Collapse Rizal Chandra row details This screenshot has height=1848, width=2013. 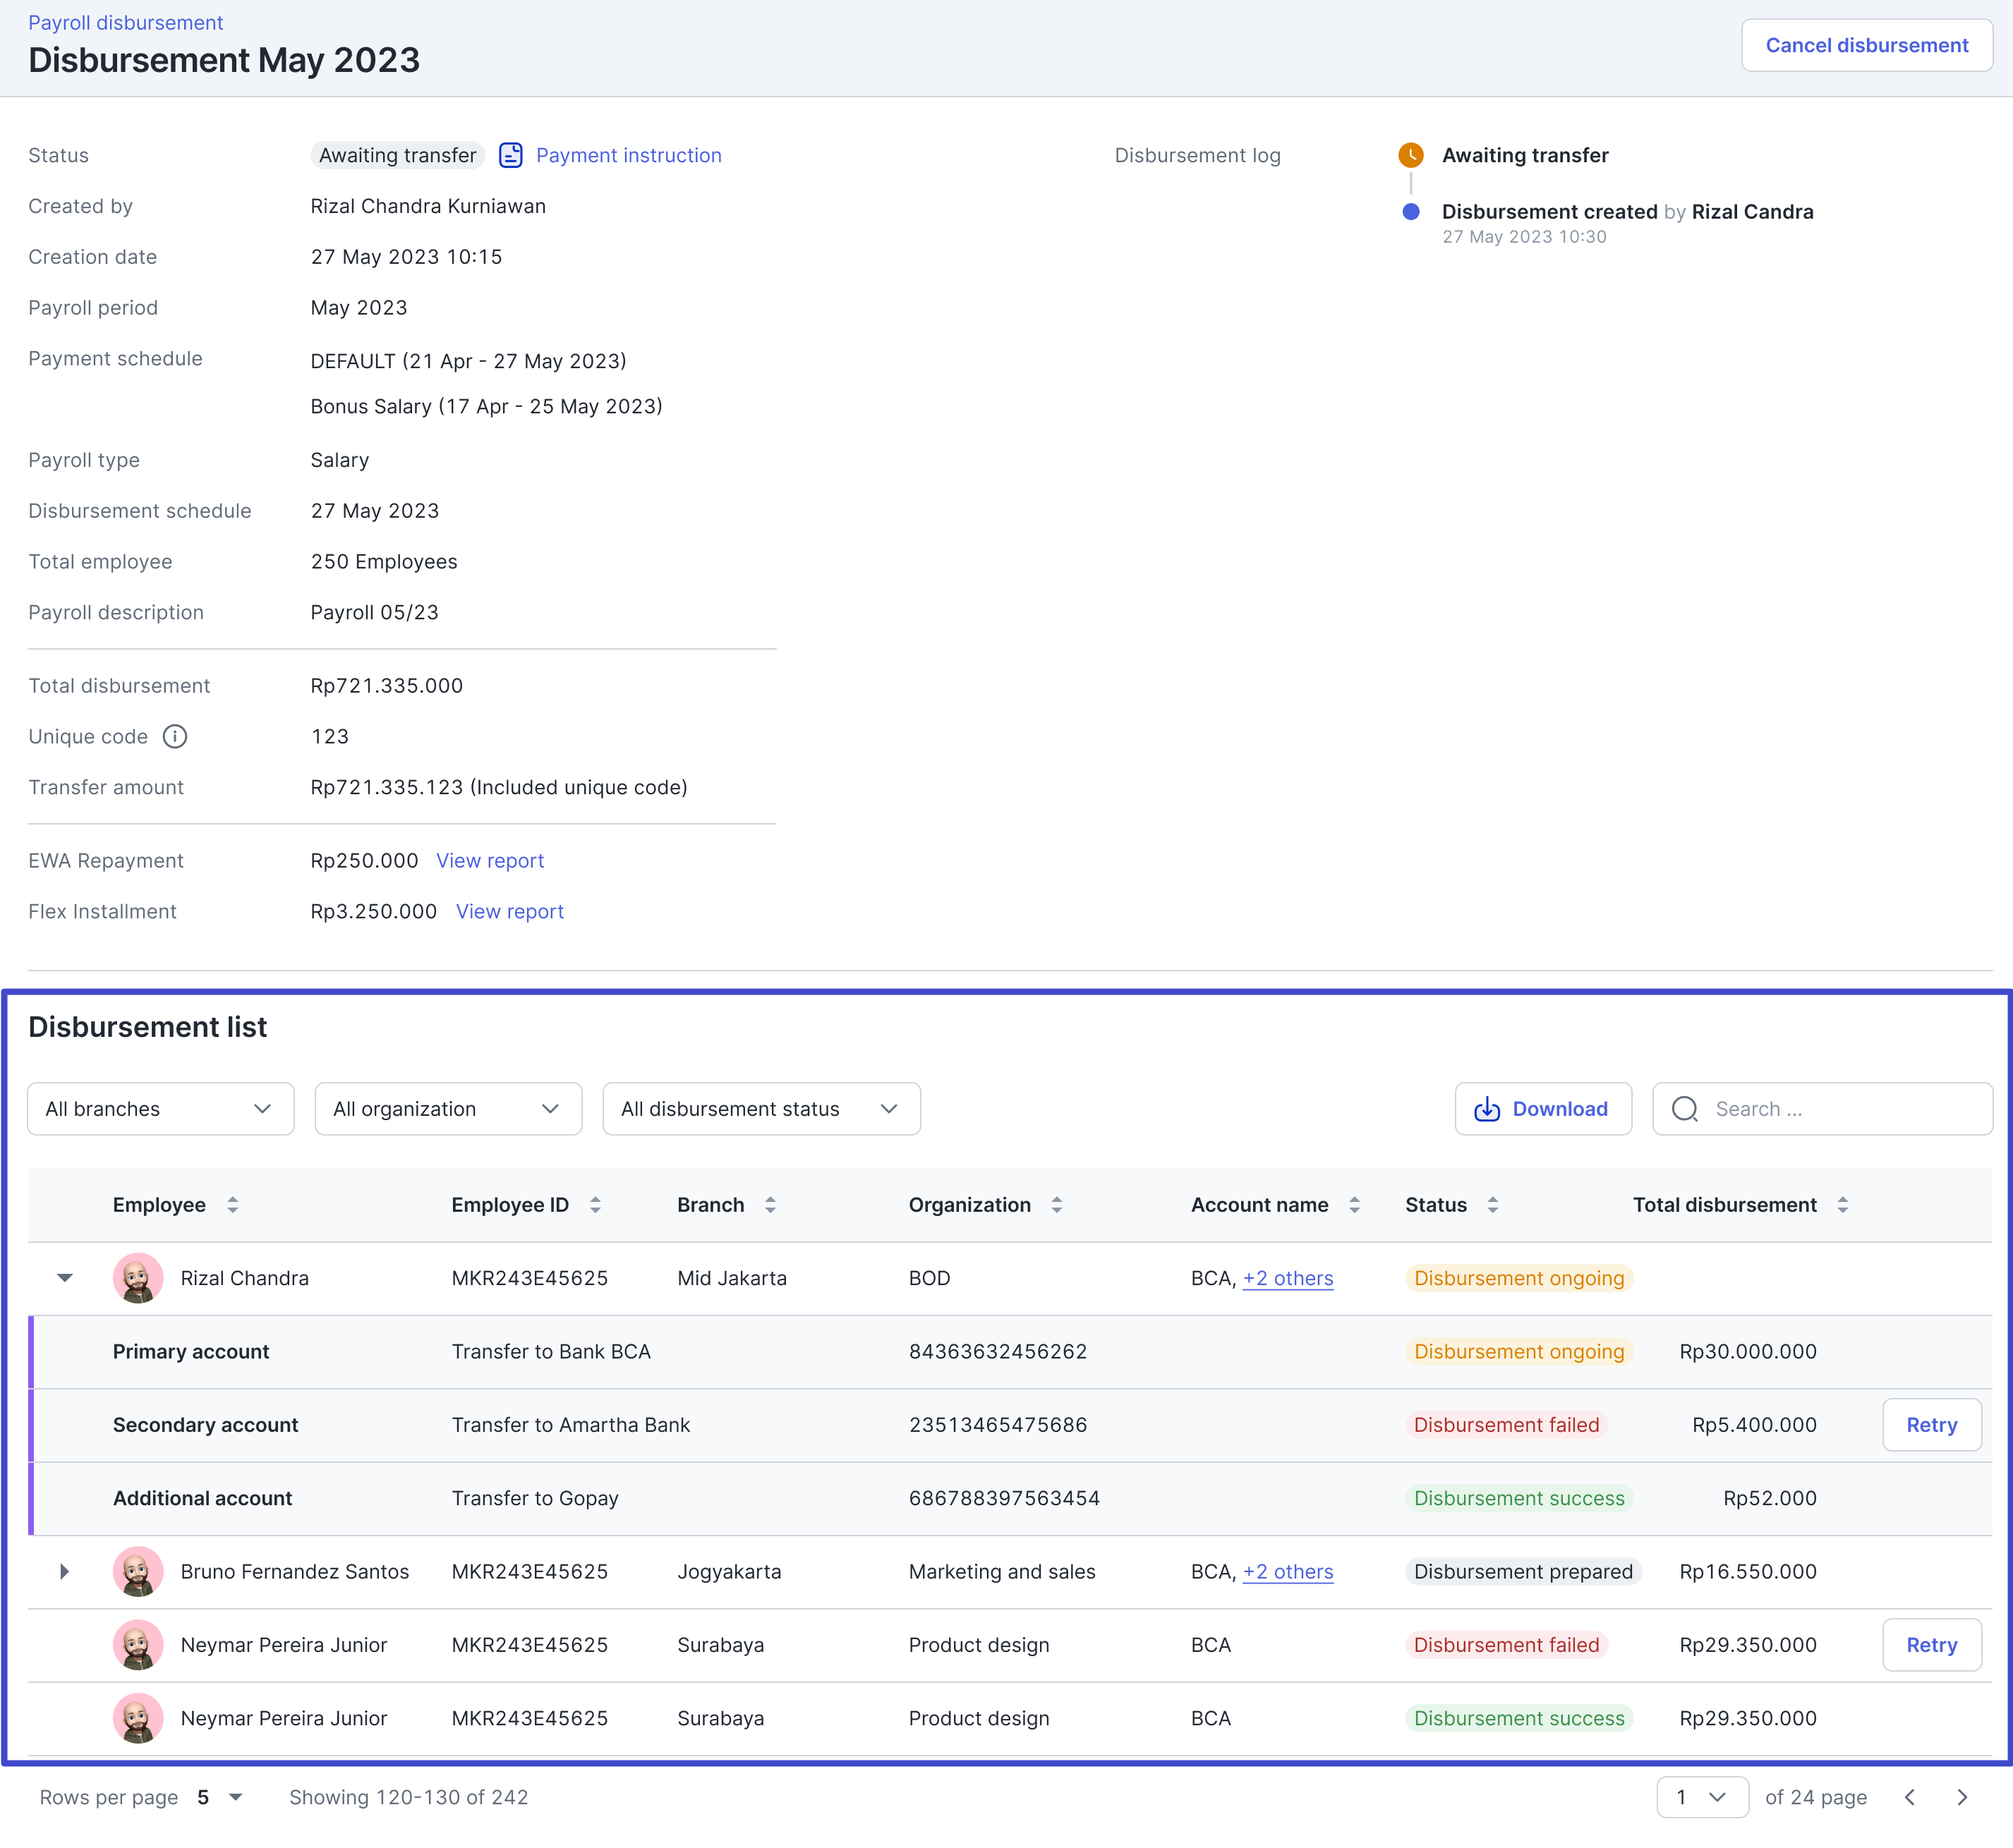[x=65, y=1278]
